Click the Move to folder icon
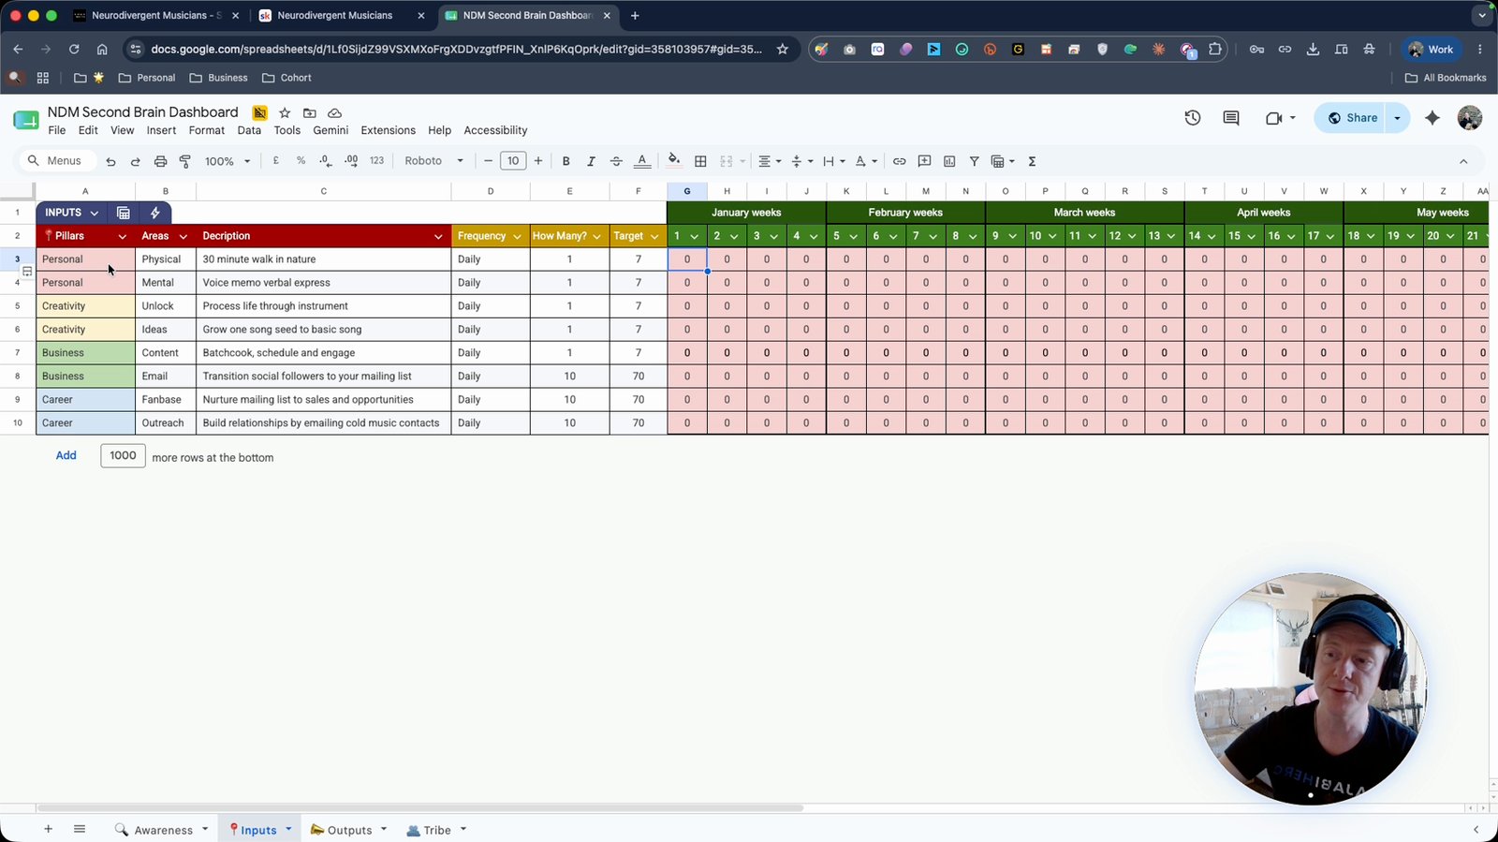 310,113
